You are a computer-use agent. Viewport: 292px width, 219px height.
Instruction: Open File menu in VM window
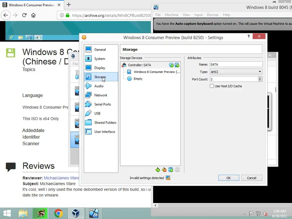click(x=158, y=15)
